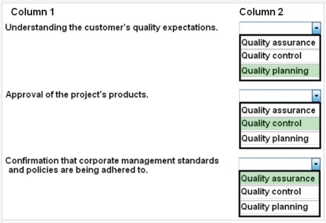
Task: Click the Column 2 heading
Action: [261, 12]
